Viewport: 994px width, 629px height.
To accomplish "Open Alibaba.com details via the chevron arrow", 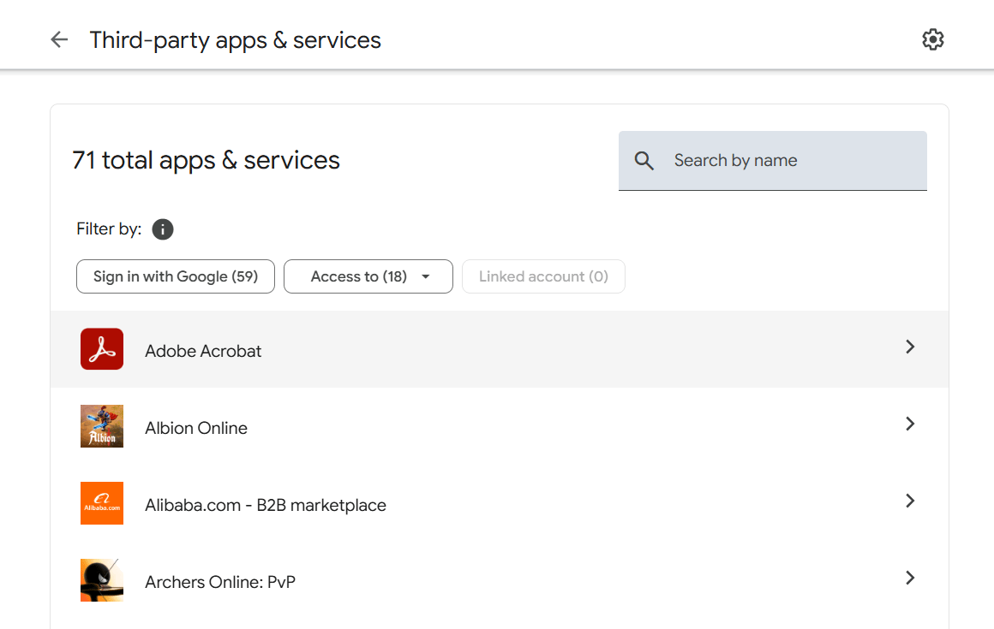I will (x=910, y=501).
